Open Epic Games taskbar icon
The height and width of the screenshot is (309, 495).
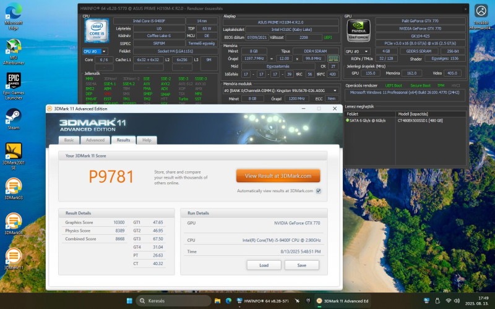point(308,301)
